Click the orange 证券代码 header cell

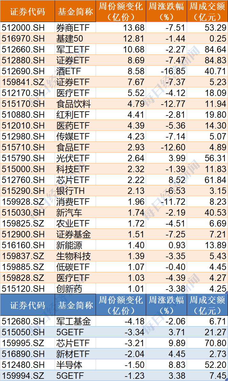click(28, 12)
